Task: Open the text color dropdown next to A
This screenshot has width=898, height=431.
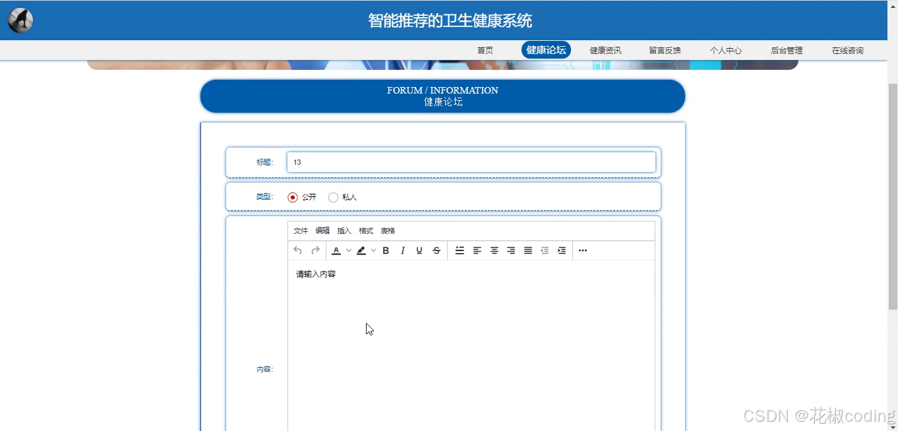Action: (x=348, y=250)
